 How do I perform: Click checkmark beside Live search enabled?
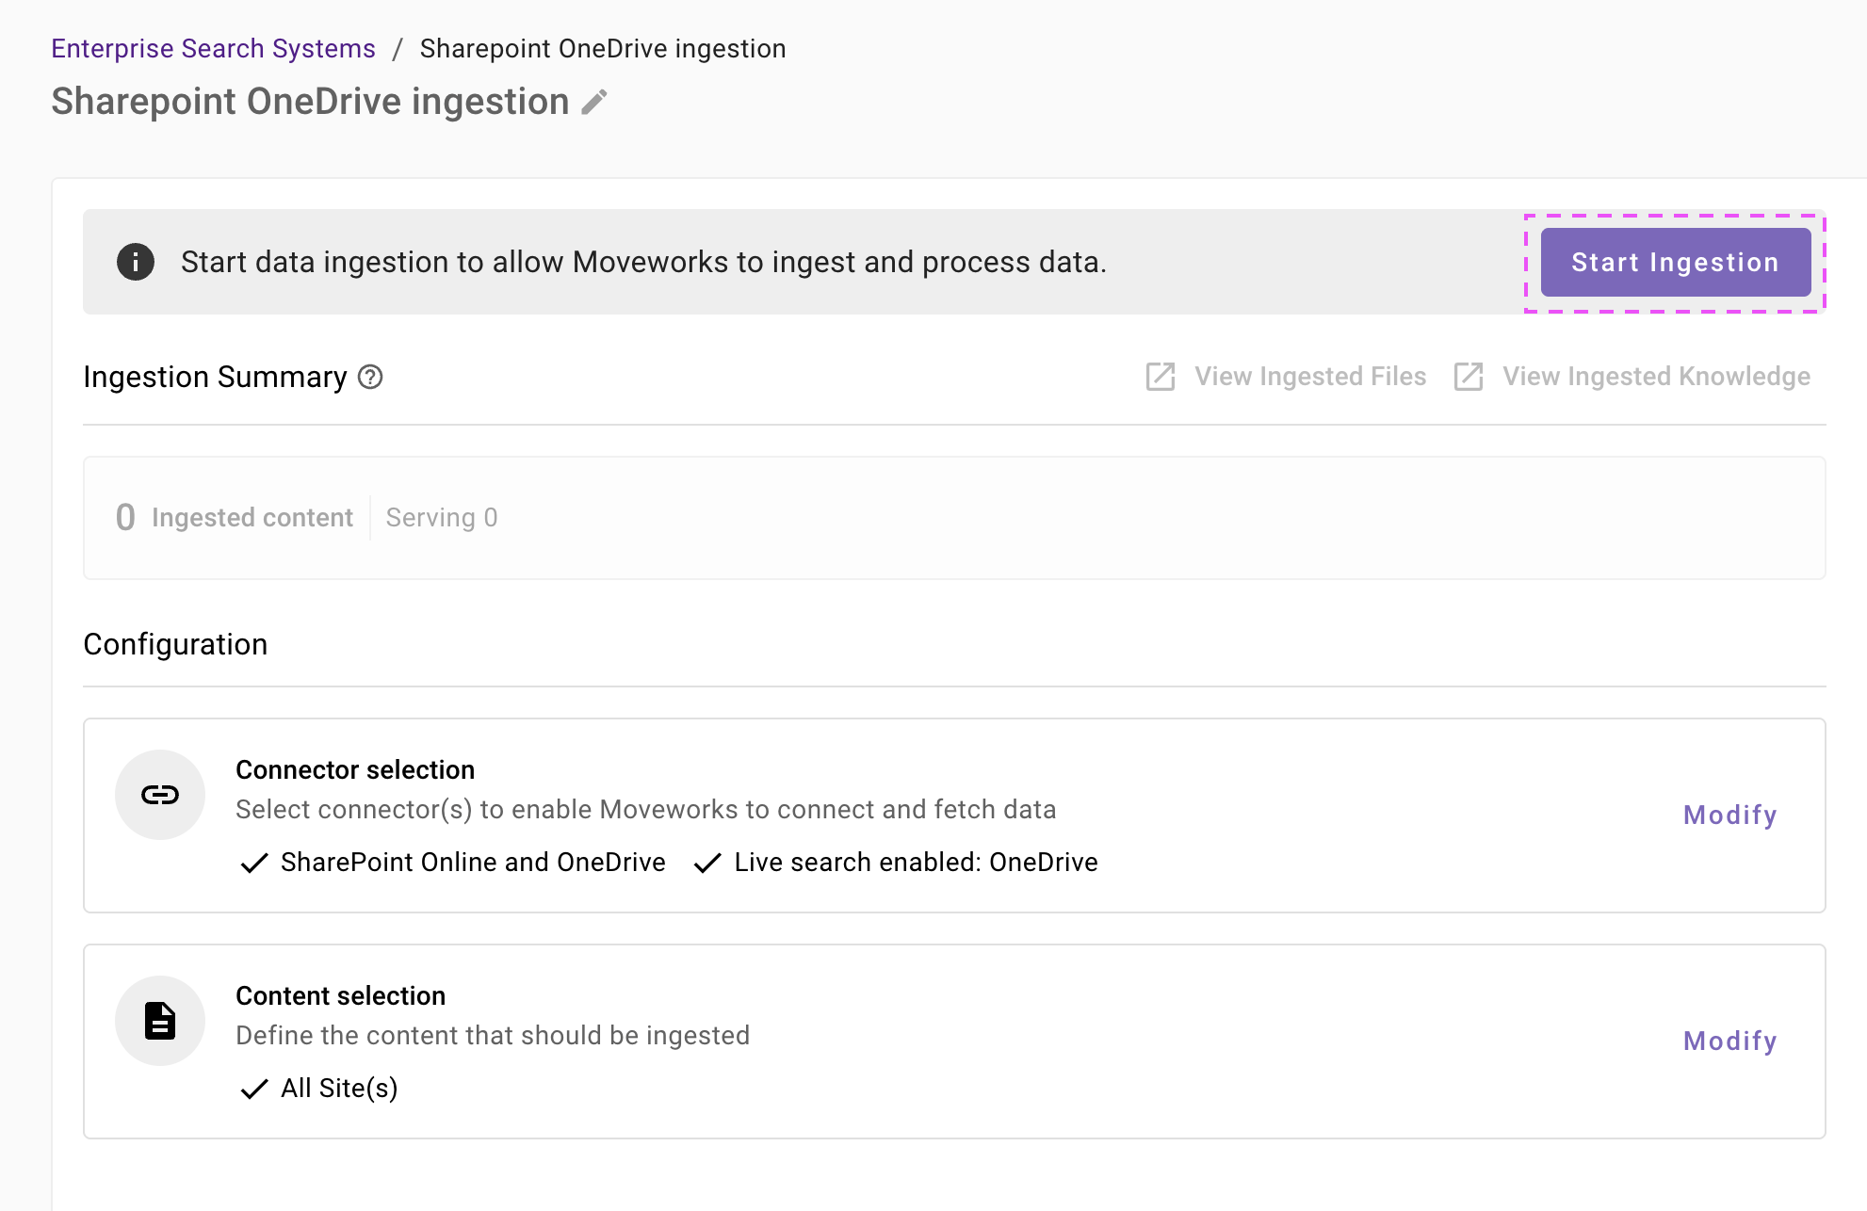pyautogui.click(x=707, y=863)
